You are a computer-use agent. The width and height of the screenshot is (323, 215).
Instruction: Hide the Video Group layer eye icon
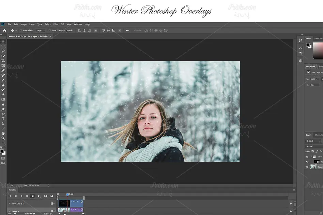click(307, 157)
